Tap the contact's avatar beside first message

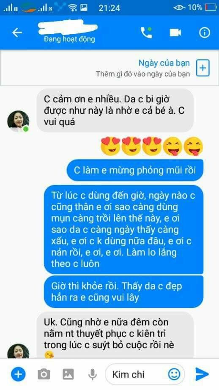(18, 121)
